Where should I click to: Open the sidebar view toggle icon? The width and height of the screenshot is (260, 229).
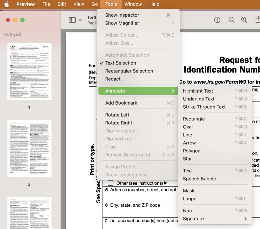(x=72, y=20)
